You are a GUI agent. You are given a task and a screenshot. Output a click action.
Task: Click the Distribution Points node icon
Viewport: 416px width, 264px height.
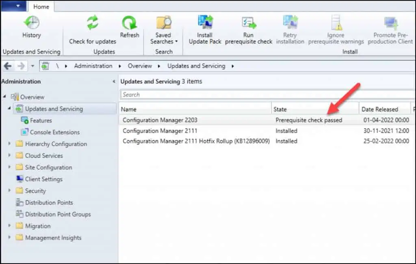pyautogui.click(x=19, y=202)
